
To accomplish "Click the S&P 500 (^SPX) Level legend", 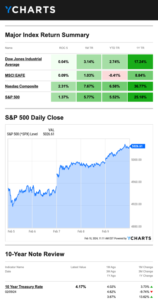I will [22, 134].
